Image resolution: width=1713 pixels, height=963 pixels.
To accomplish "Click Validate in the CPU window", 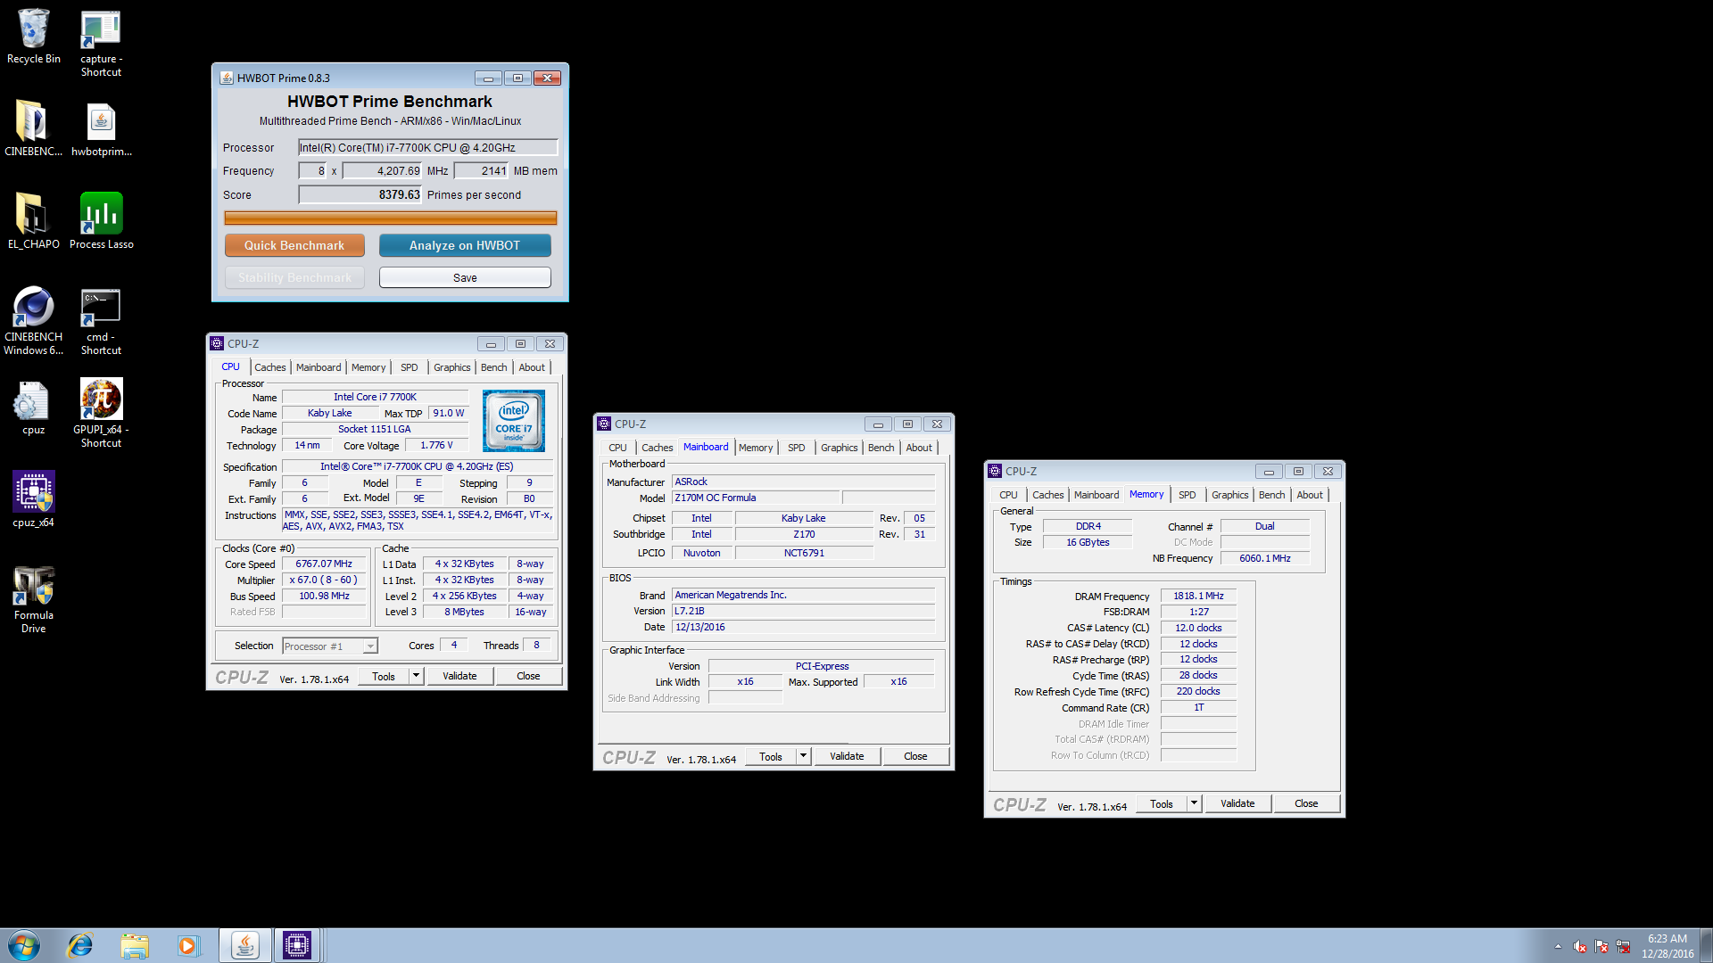I will pyautogui.click(x=459, y=676).
